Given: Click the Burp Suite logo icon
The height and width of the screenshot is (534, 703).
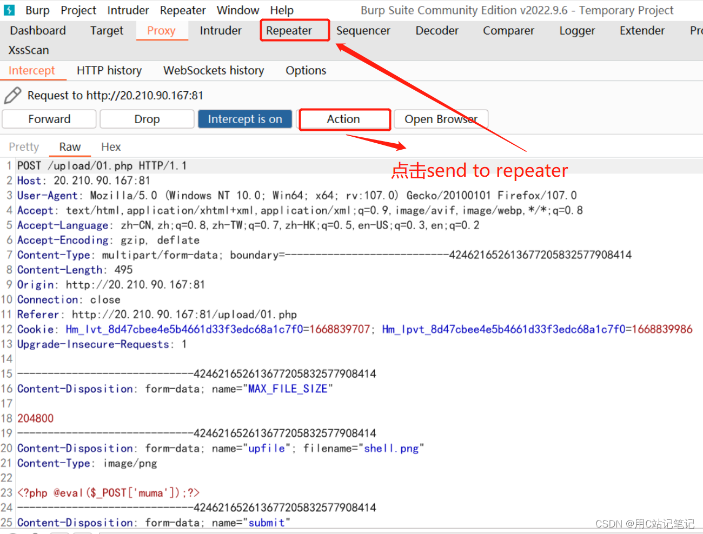Looking at the screenshot, I should click(x=9, y=10).
